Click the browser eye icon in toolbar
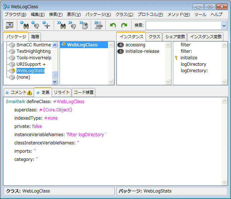The height and width of the screenshot is (199, 231). 9,25
